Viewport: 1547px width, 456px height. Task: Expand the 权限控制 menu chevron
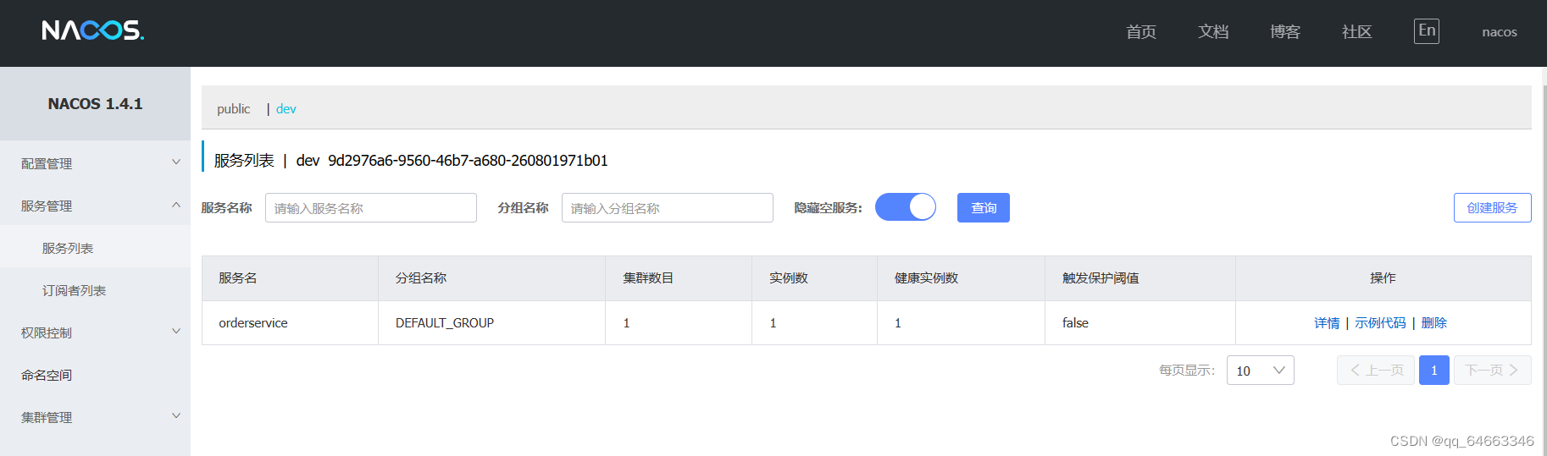[x=176, y=332]
